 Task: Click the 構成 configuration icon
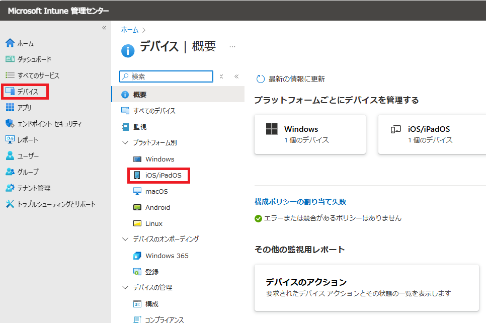point(137,304)
